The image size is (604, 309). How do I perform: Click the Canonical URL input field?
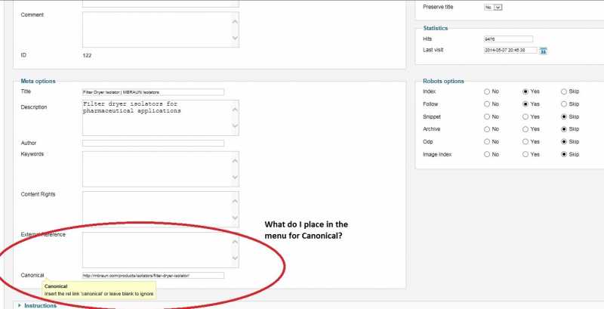(x=153, y=276)
